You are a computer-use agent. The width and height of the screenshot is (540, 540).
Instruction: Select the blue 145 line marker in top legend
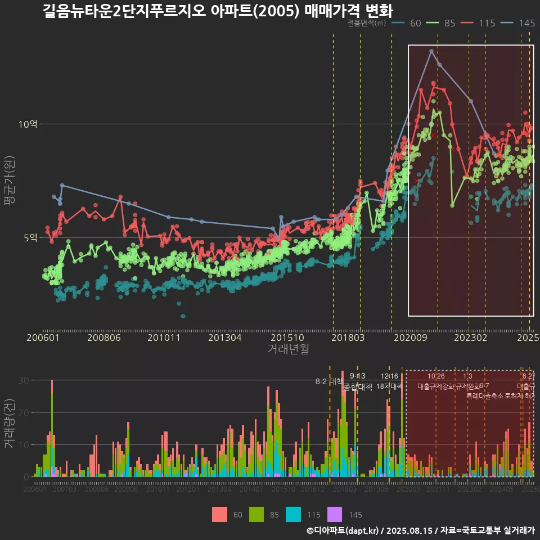pyautogui.click(x=507, y=23)
